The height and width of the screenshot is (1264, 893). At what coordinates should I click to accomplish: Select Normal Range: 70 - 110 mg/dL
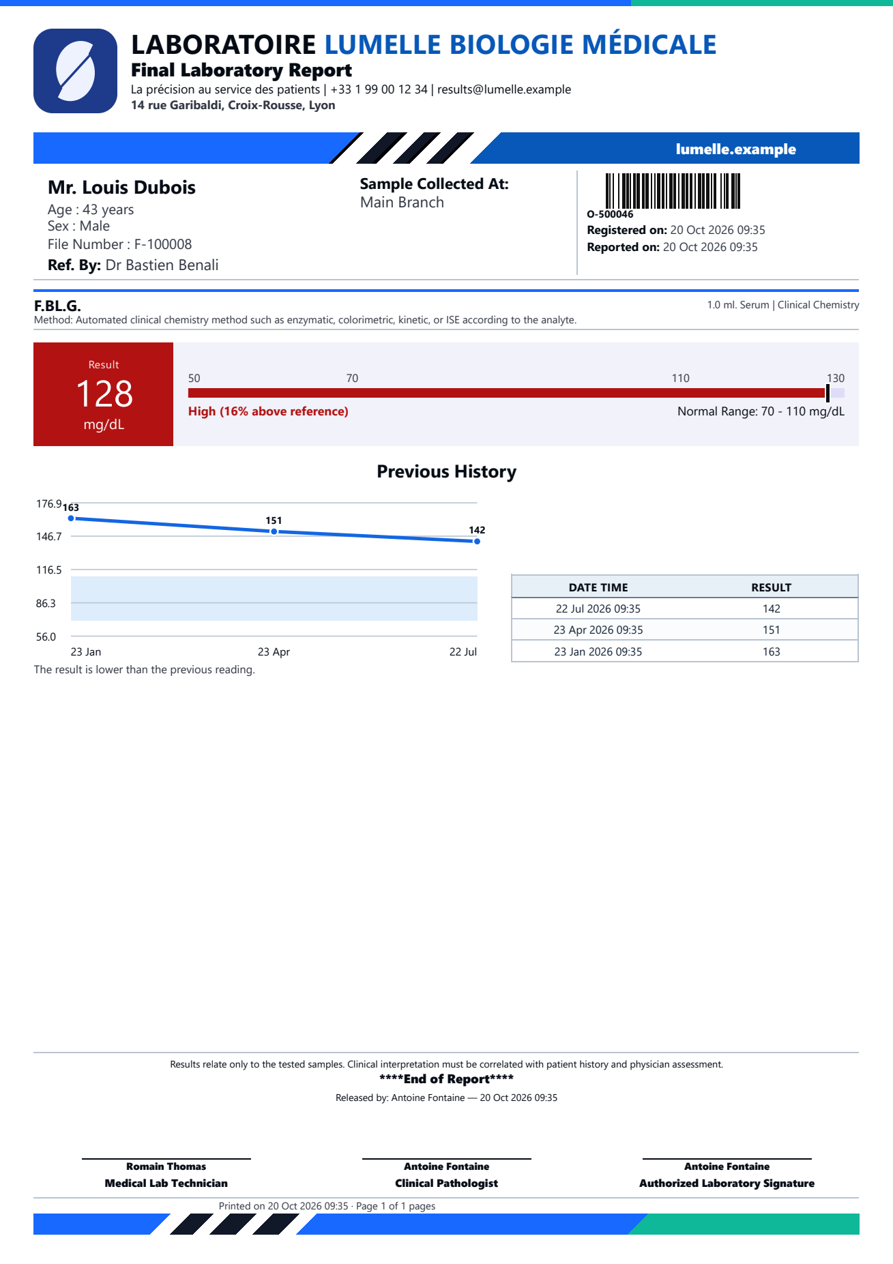point(761,411)
